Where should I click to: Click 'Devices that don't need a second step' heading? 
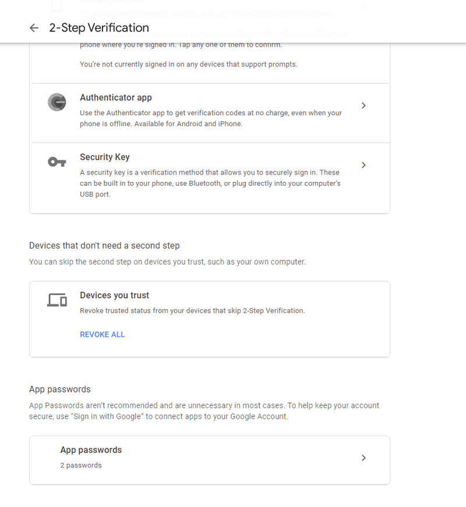(x=104, y=246)
